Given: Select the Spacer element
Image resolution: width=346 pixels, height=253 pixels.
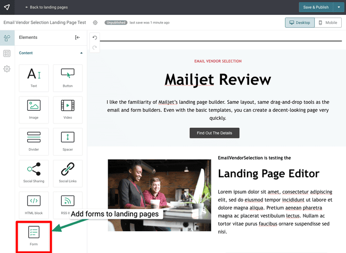Looking at the screenshot, I should coord(68,142).
